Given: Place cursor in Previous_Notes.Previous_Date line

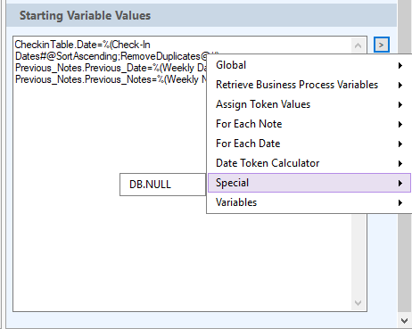Looking at the screenshot, I should click(111, 68).
